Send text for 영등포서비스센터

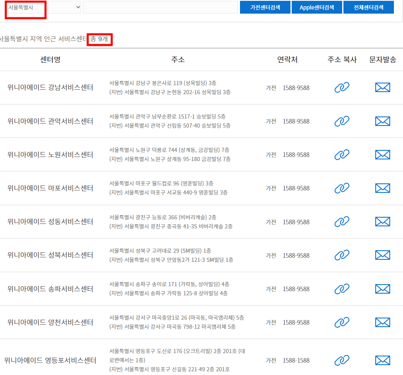[x=382, y=360]
